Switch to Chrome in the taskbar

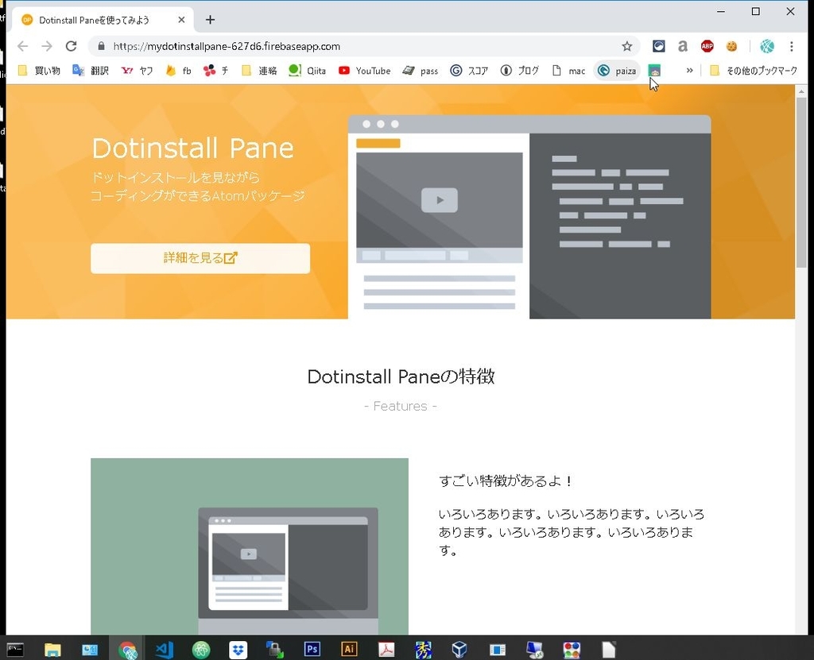(127, 649)
